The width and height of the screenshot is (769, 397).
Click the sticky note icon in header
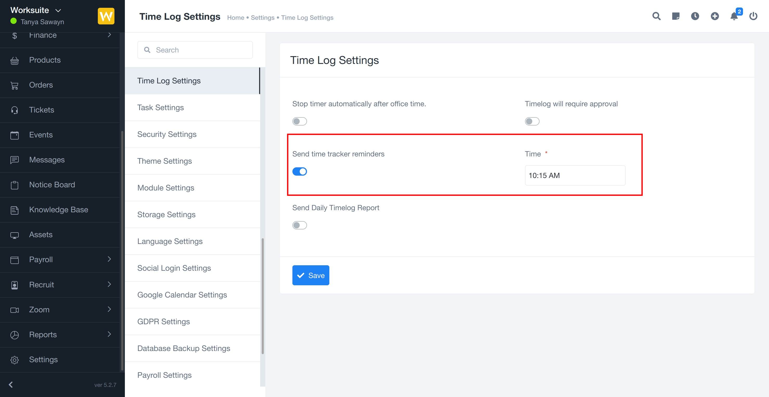(x=676, y=16)
